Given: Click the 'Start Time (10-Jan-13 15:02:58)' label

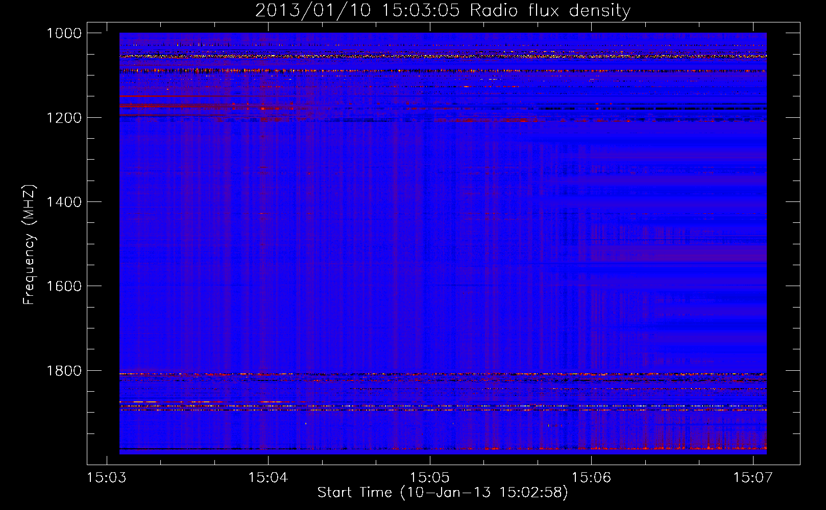Looking at the screenshot, I should coord(443,493).
